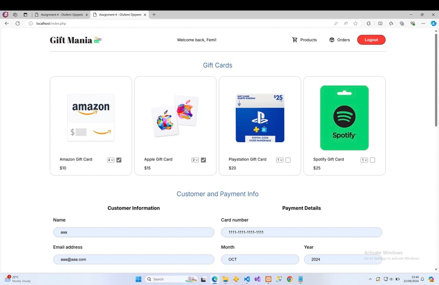Check the Spotify Gift Card checkbox
439x285 pixels.
tap(372, 160)
